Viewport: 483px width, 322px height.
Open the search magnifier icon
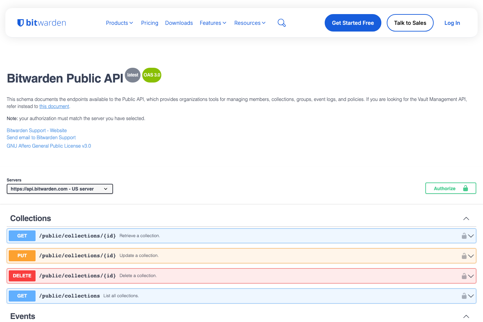(x=281, y=22)
